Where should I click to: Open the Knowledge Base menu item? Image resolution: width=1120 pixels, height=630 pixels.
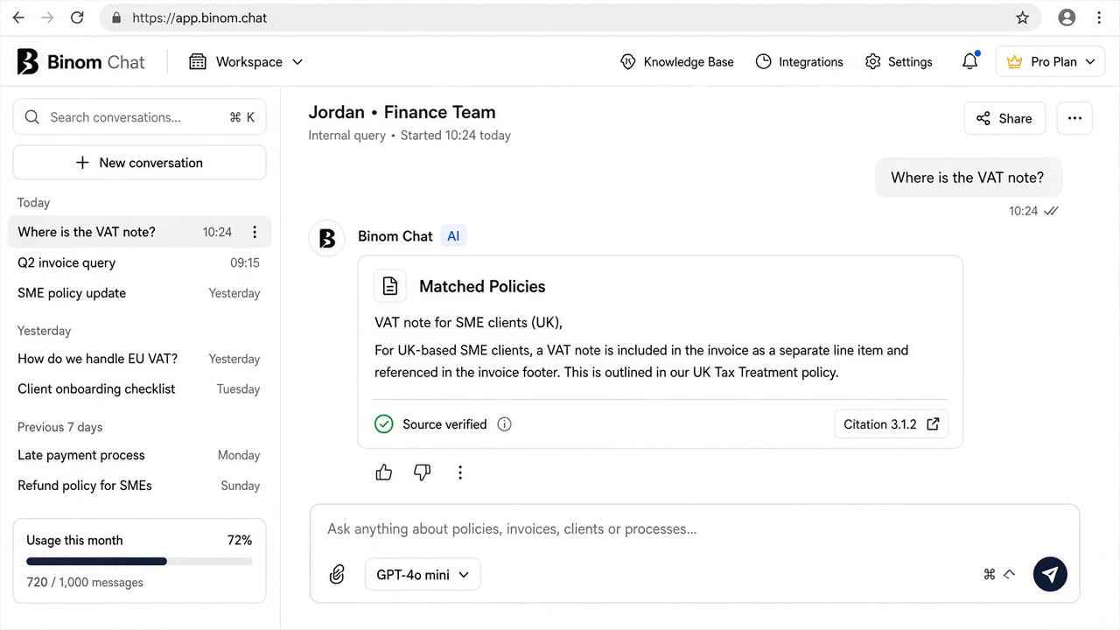click(x=676, y=62)
